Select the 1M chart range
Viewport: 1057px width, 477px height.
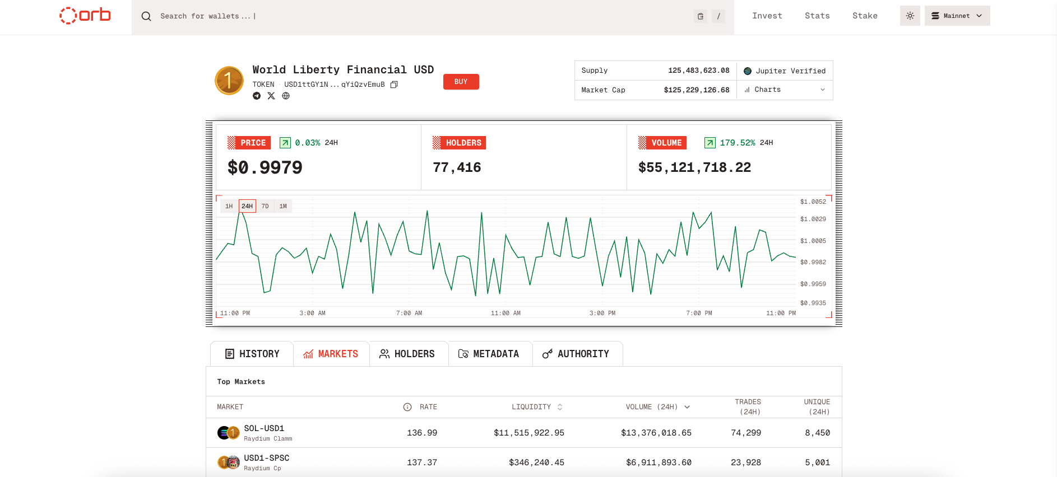[283, 206]
